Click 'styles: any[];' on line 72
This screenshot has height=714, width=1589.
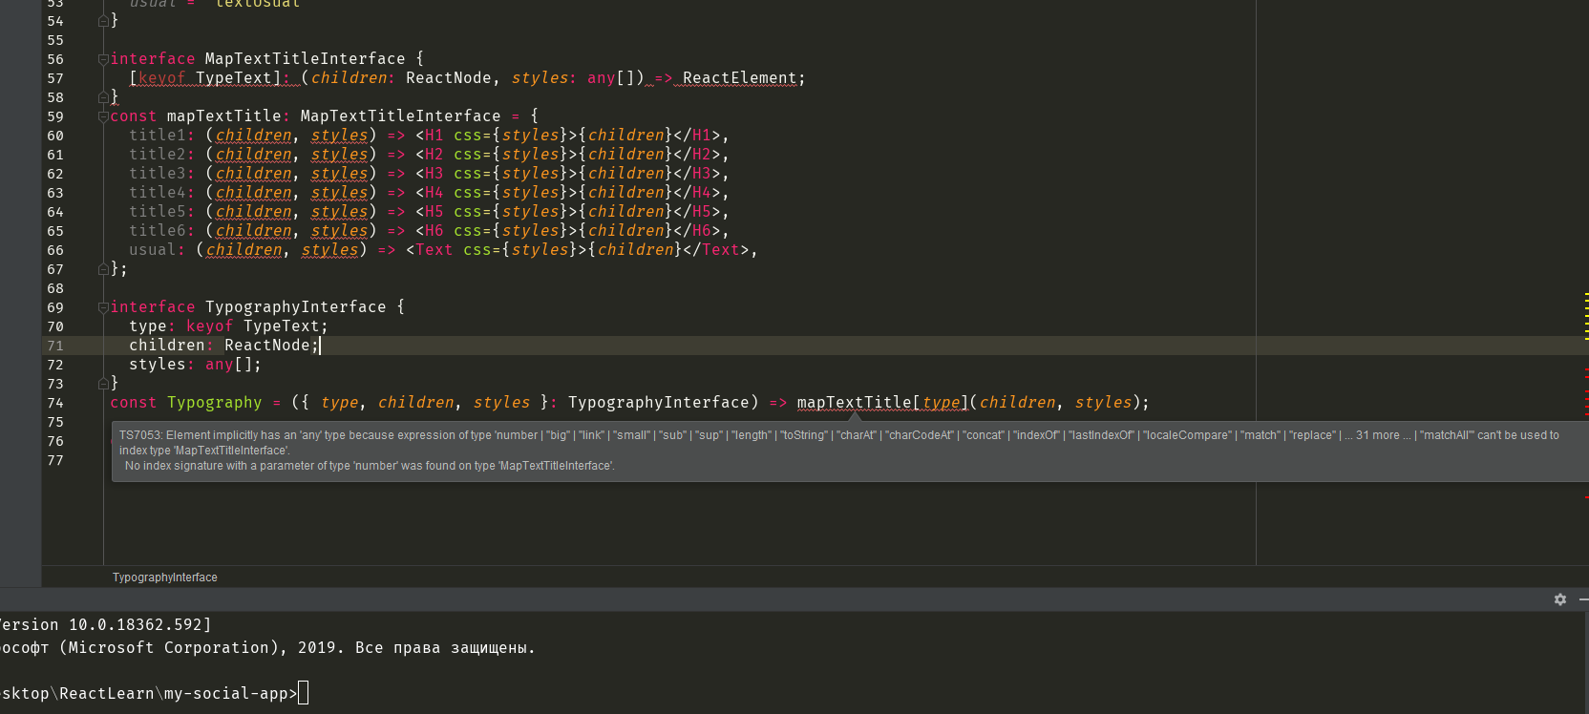coord(195,365)
